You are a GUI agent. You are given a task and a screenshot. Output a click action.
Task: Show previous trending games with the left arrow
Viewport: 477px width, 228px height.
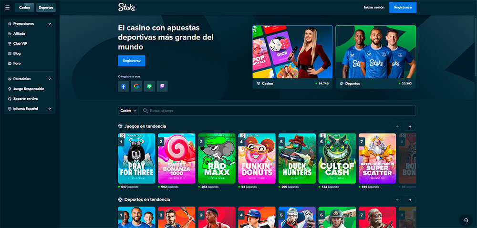coord(397,126)
